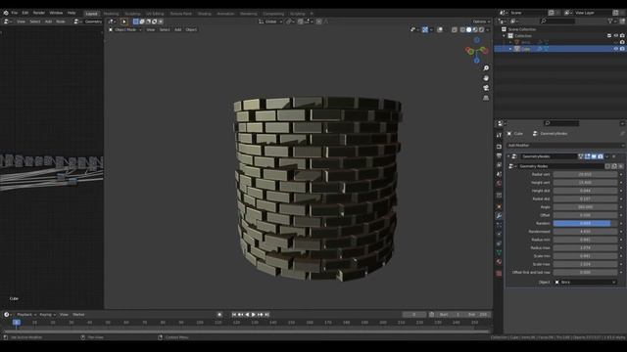This screenshot has width=627, height=352.
Task: Open the Object Constraints properties tab icon
Action: point(499,243)
